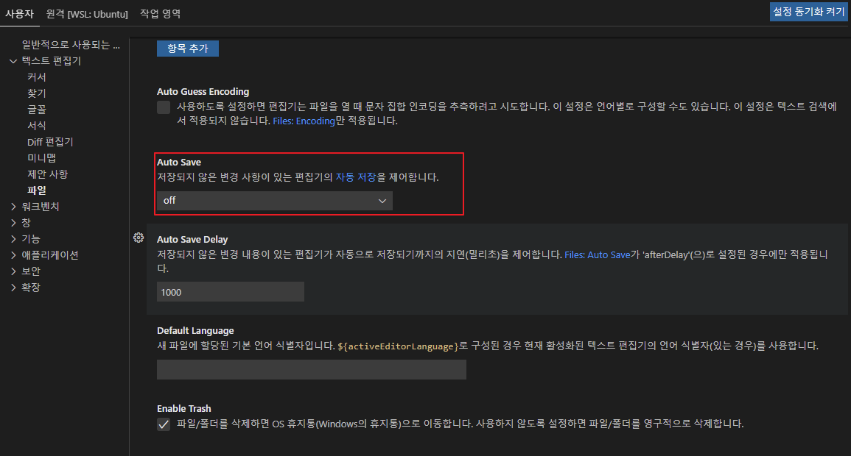Select 파일 in the settings tree
This screenshot has height=456, width=851.
37,190
